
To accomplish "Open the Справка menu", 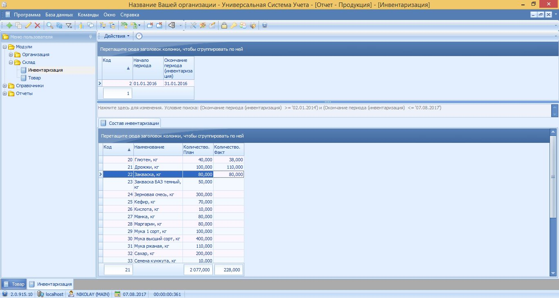I will [130, 15].
